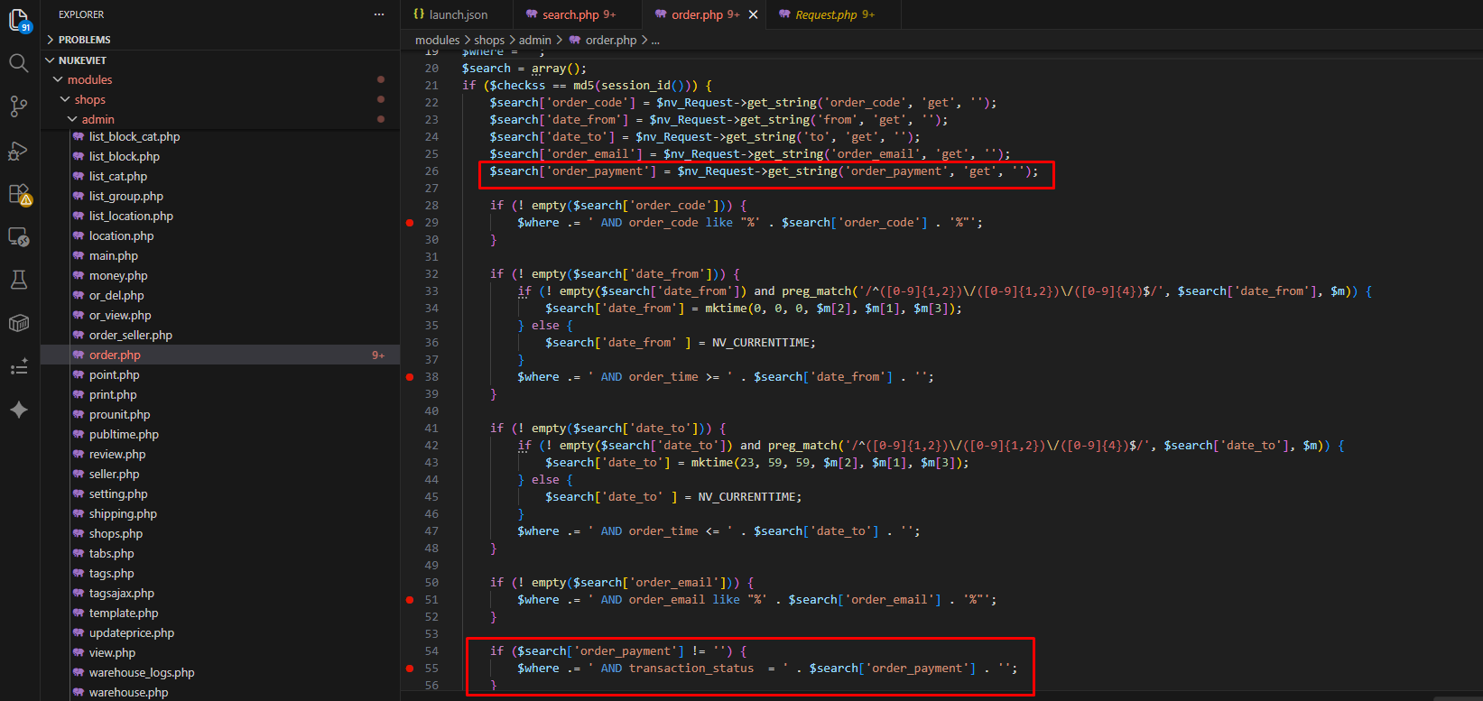This screenshot has width=1483, height=701.
Task: Open the Remote Explorer view
Action: coord(18,237)
